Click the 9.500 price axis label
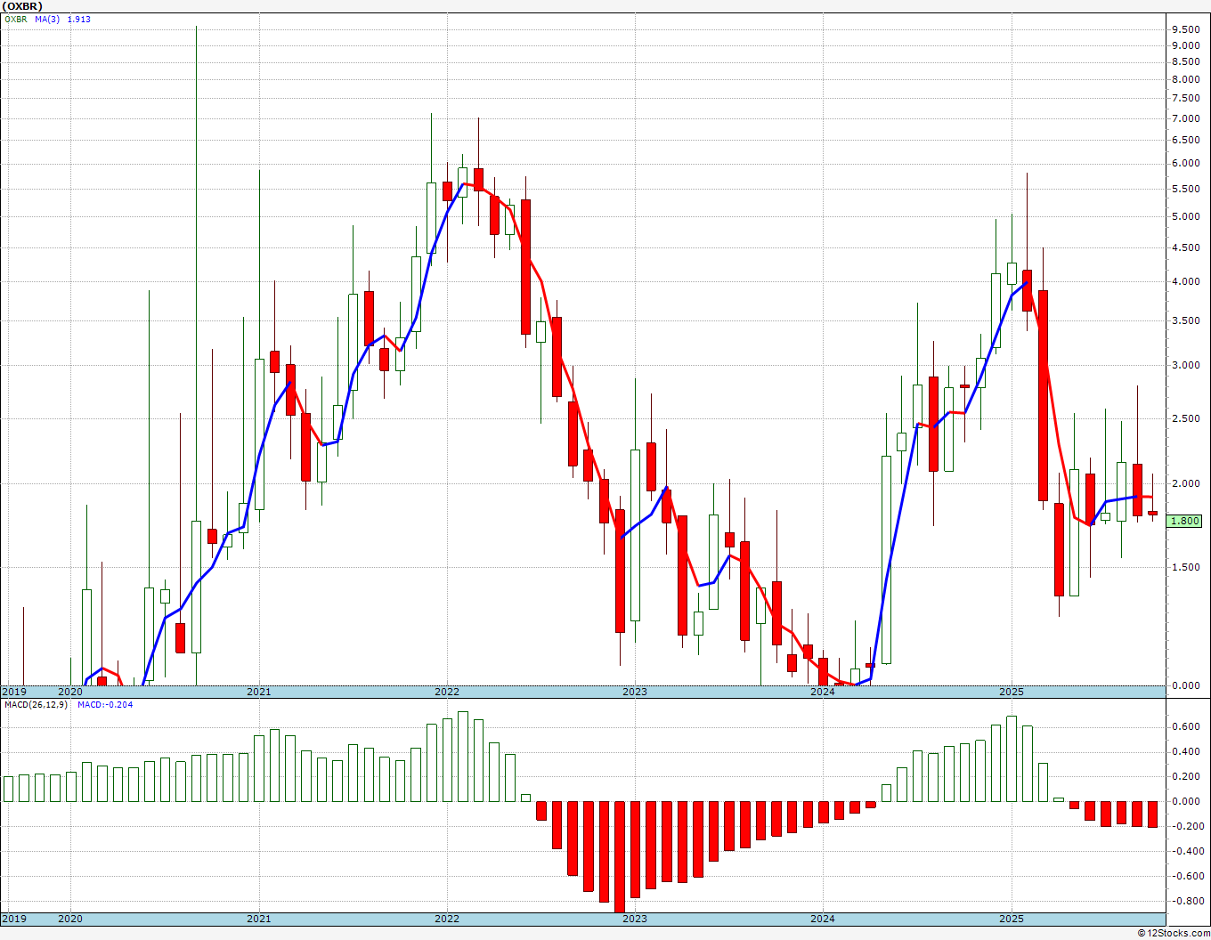The image size is (1211, 940). (1185, 28)
